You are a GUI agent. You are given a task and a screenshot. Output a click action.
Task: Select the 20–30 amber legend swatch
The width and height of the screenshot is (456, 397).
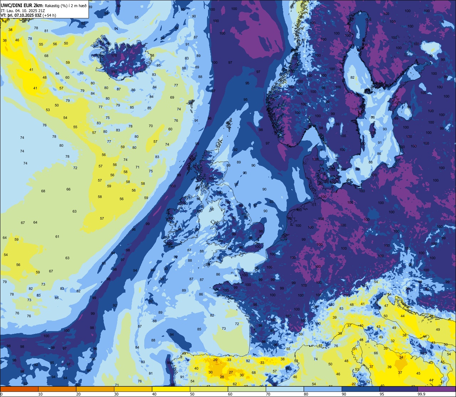pyautogui.click(x=95, y=389)
